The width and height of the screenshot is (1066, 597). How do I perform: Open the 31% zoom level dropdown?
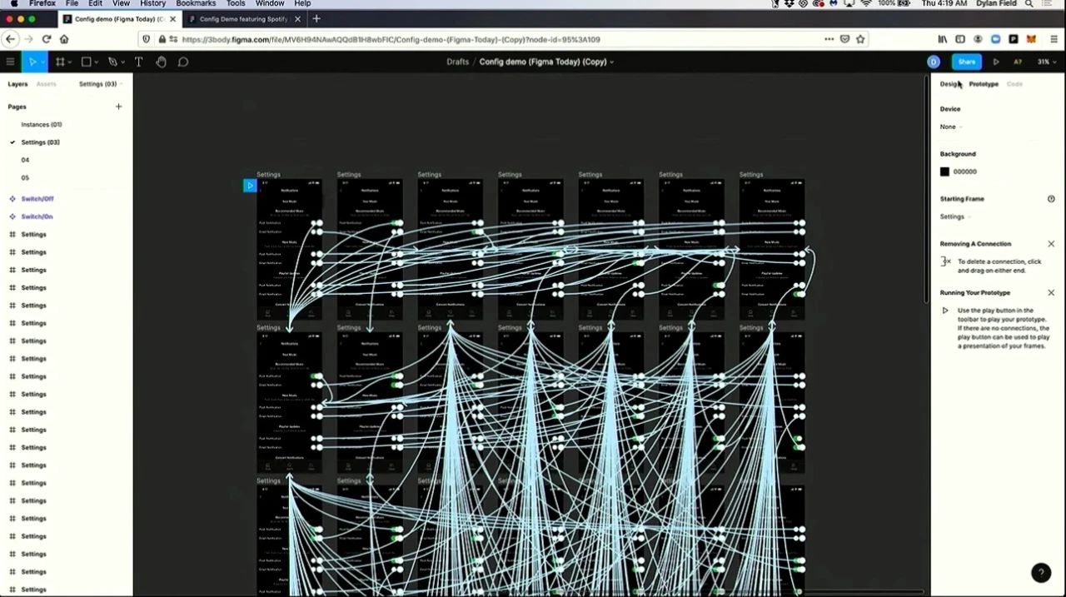pos(1044,62)
